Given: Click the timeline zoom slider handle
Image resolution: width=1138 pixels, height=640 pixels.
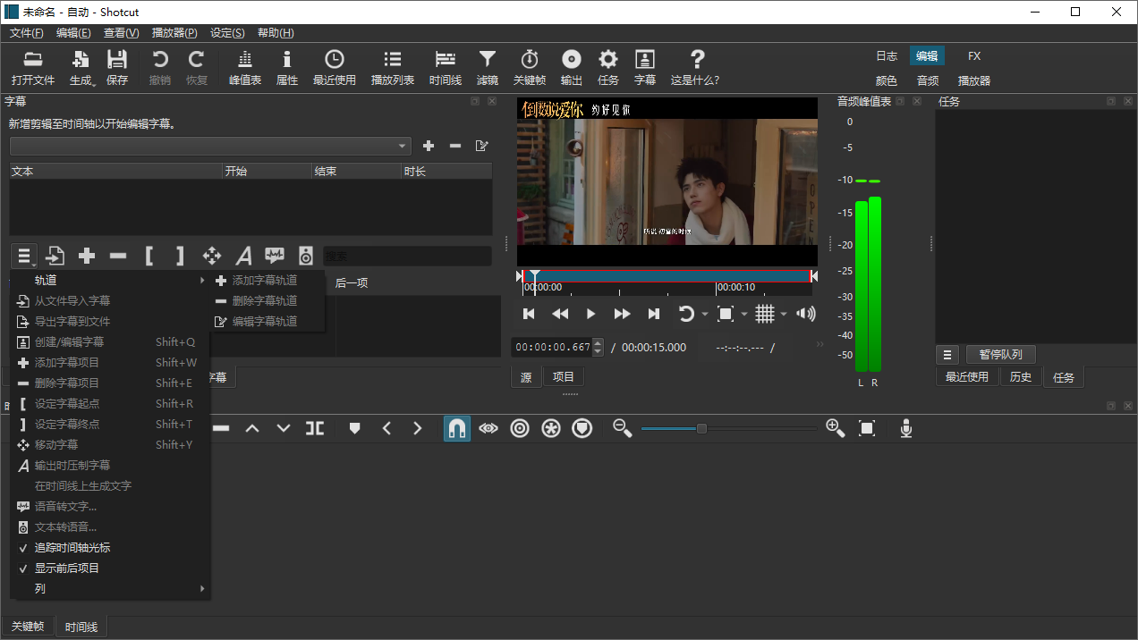Looking at the screenshot, I should coord(701,429).
